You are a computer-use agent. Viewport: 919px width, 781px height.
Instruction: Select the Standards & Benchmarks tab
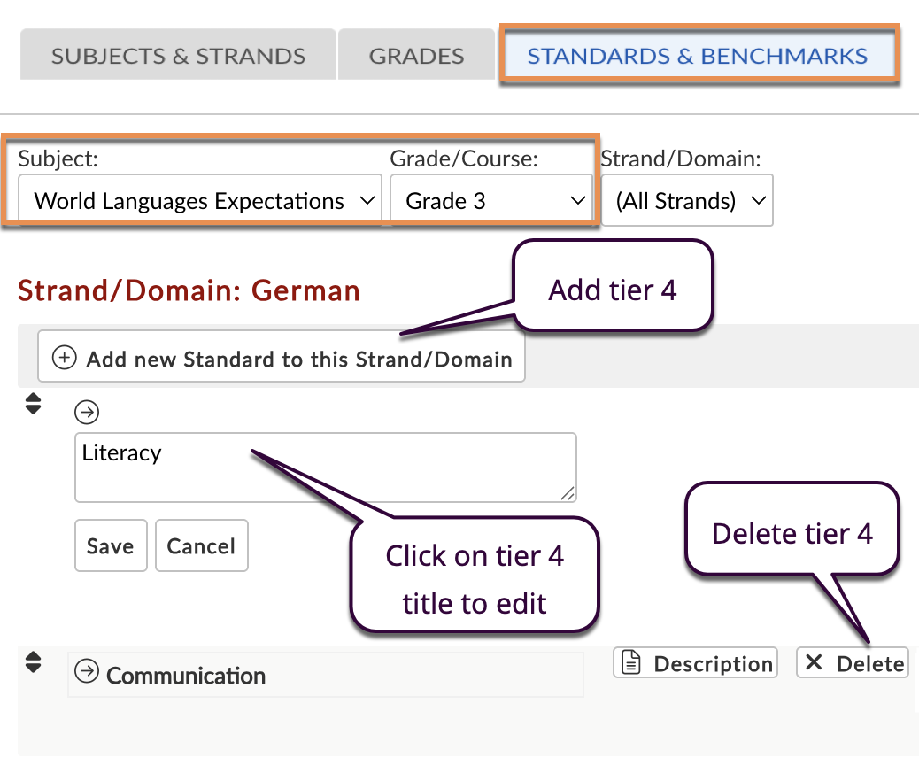point(698,56)
